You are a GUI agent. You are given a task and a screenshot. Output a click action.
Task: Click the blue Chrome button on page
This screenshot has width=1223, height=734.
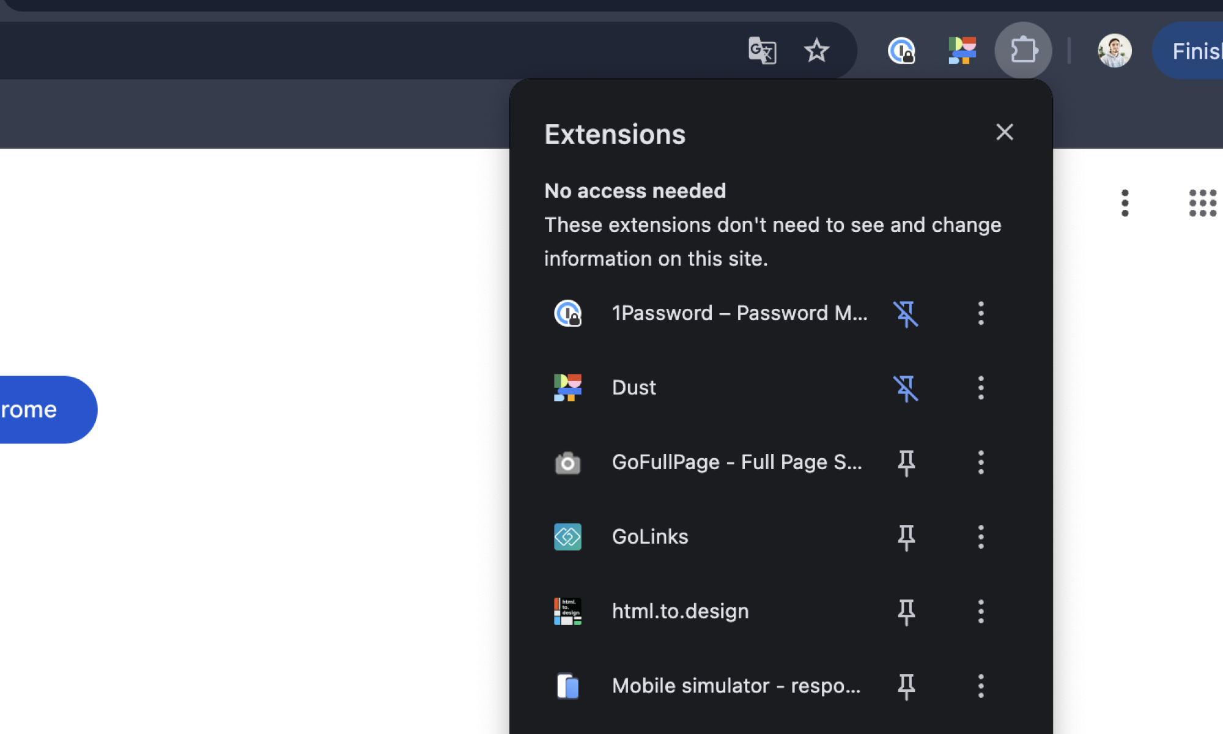tap(37, 409)
